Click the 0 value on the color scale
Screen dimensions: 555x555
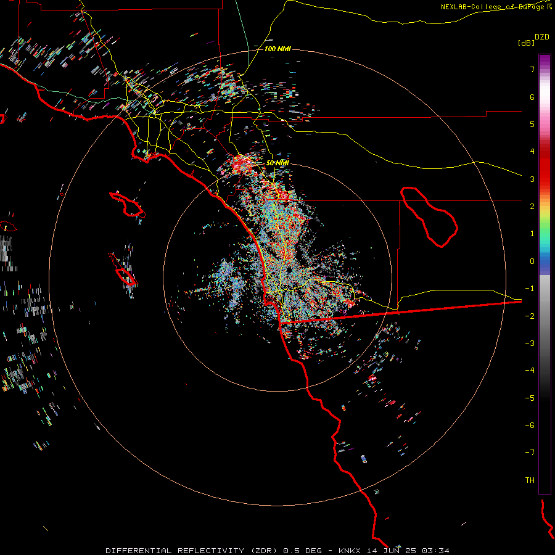point(532,261)
